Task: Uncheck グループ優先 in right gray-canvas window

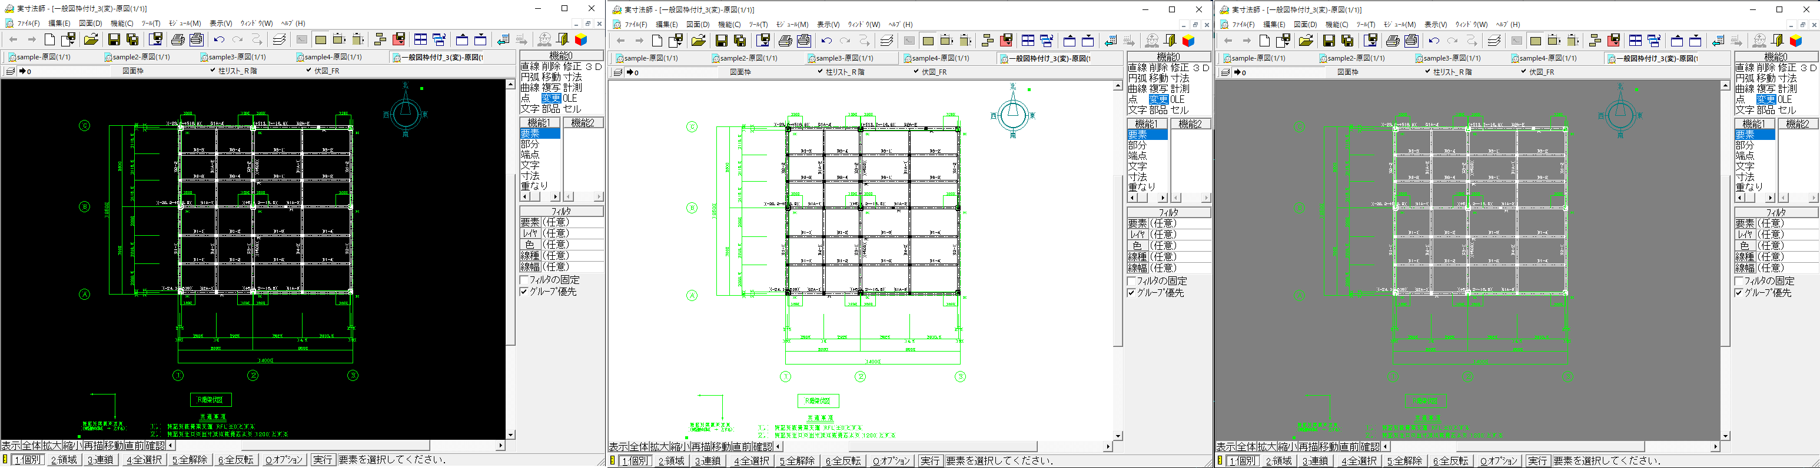Action: (1739, 293)
